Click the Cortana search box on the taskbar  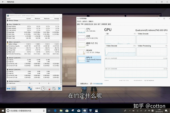pos(26,111)
